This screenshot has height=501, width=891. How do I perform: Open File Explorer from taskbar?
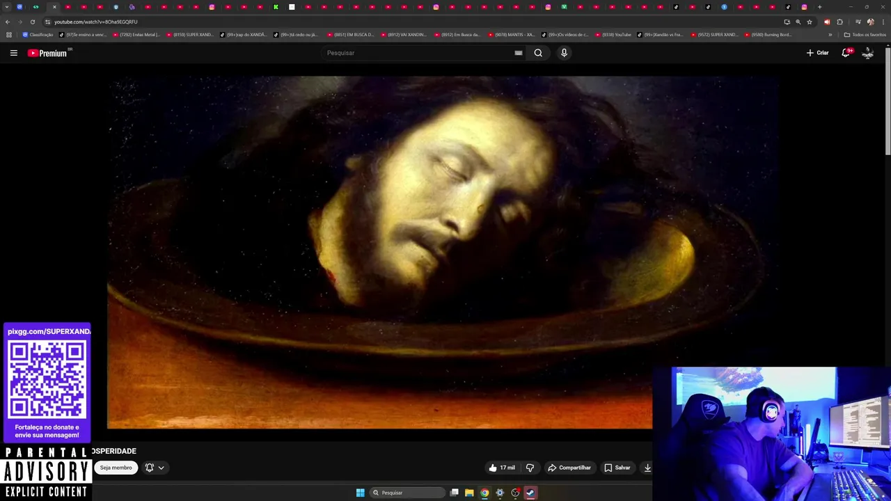[469, 493]
